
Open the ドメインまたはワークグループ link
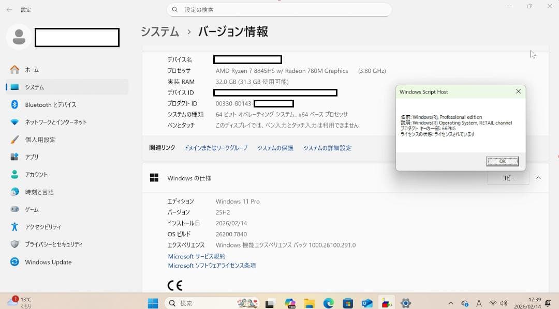(x=216, y=148)
